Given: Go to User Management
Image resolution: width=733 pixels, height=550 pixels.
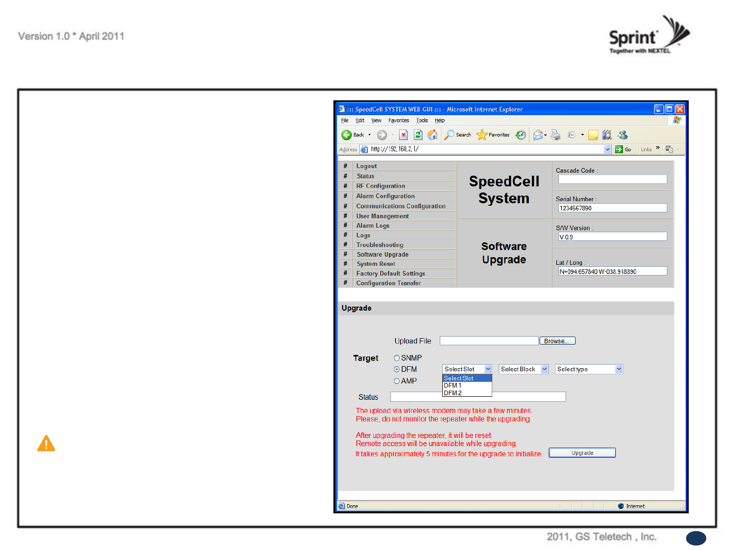Looking at the screenshot, I should point(382,216).
